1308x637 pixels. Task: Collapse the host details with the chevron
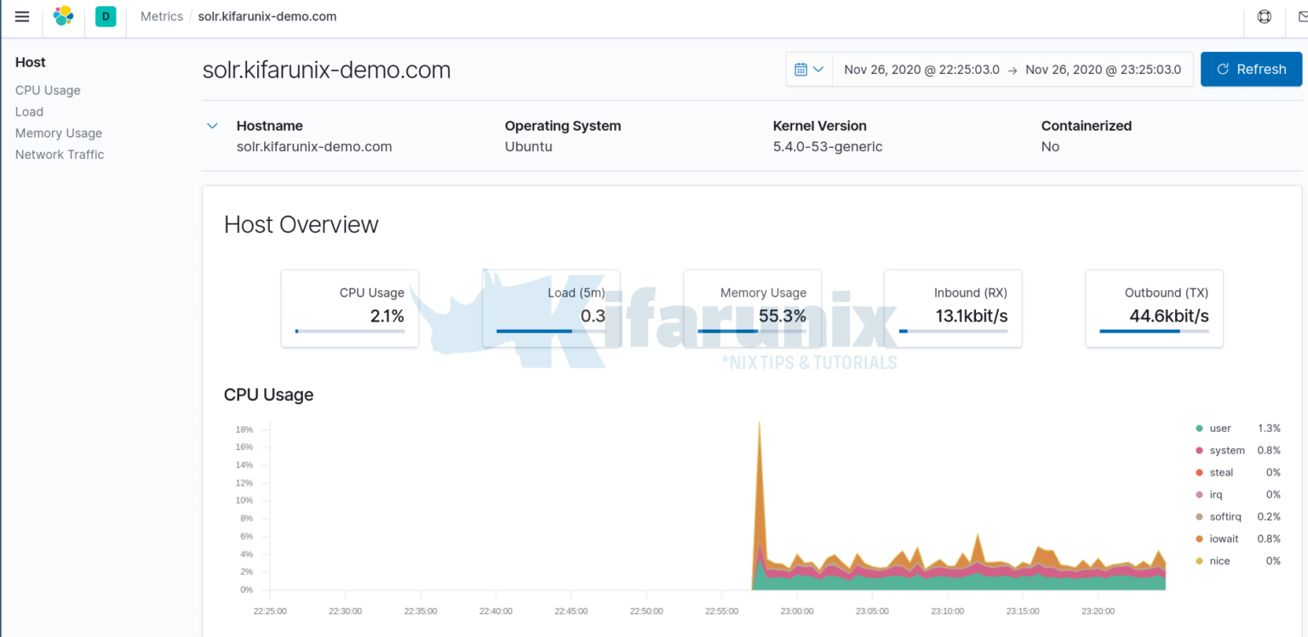(x=212, y=125)
